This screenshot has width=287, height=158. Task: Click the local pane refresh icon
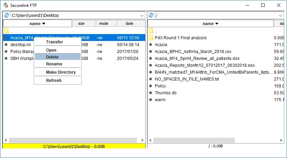pyautogui.click(x=6, y=15)
